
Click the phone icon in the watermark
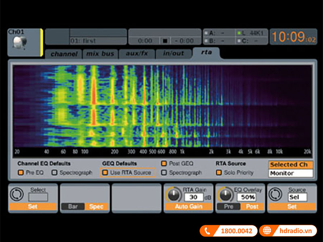pos(208,231)
